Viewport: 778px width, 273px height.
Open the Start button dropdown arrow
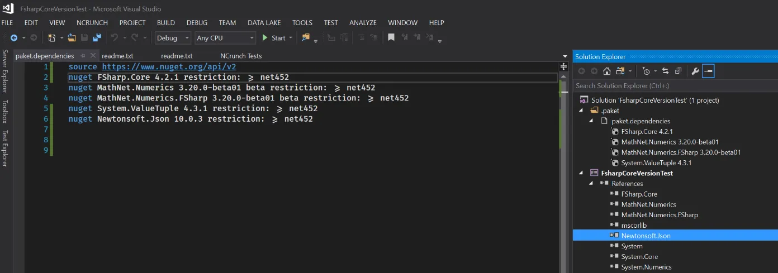291,38
